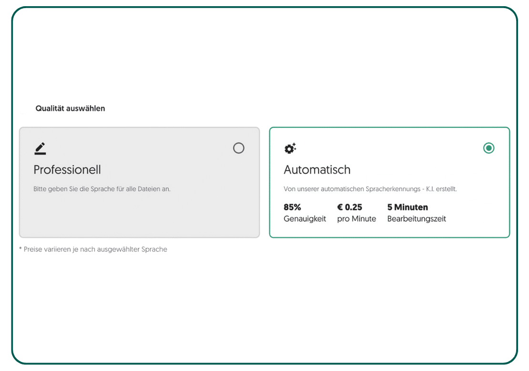This screenshot has width=529, height=371.
Task: Click the 'Qualität auswählen' heading
Action: click(70, 108)
